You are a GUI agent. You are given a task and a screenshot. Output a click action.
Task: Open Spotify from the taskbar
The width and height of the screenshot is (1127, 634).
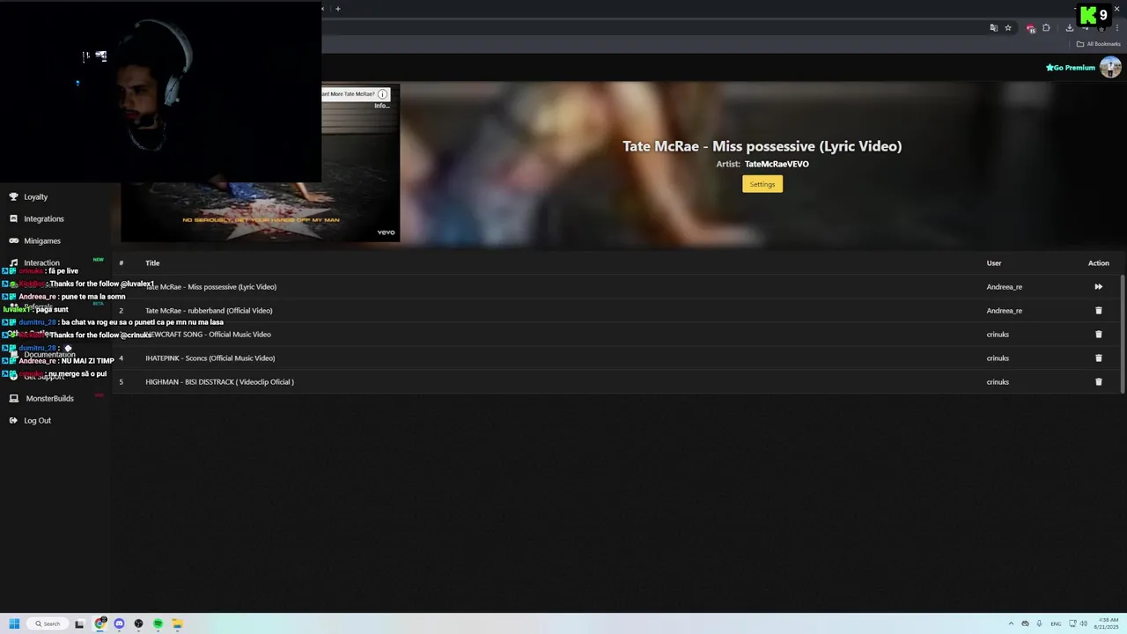pos(158,623)
